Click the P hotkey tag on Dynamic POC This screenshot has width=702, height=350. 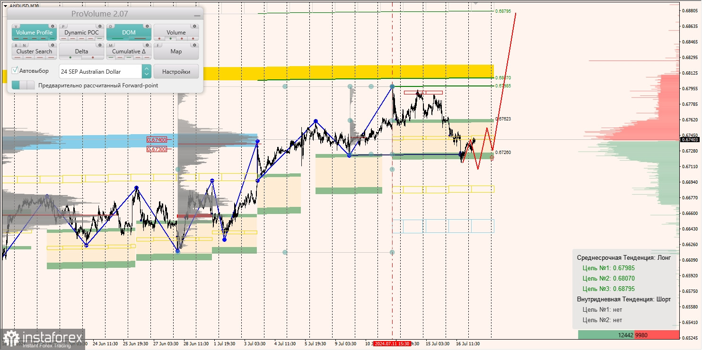coord(63,26)
